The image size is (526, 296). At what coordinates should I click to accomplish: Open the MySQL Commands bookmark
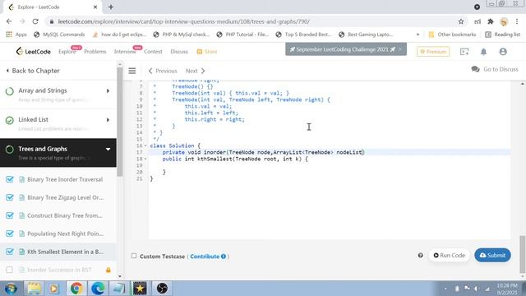click(59, 35)
